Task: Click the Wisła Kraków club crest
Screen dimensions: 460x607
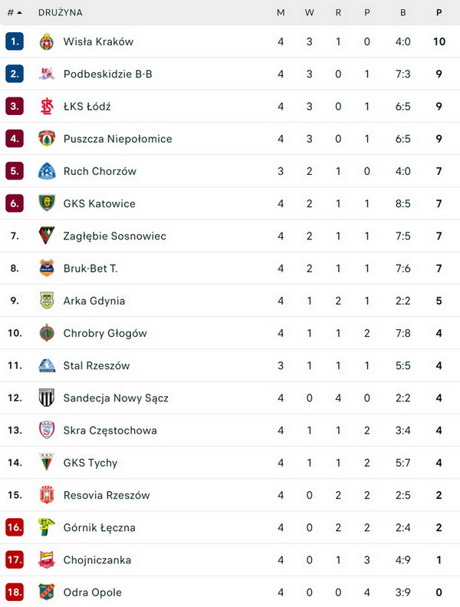Action: [47, 41]
